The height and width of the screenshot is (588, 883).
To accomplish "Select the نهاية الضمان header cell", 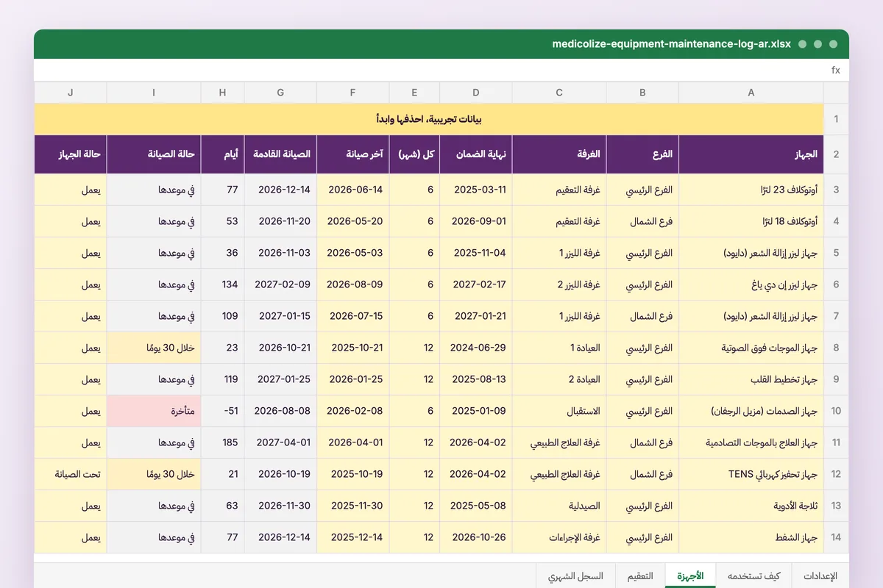I will pos(476,154).
